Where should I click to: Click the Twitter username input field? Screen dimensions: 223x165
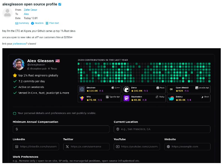coord(86,147)
